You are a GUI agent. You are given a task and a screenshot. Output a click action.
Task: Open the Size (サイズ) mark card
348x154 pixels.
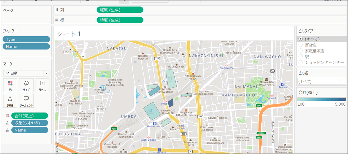coord(26,85)
